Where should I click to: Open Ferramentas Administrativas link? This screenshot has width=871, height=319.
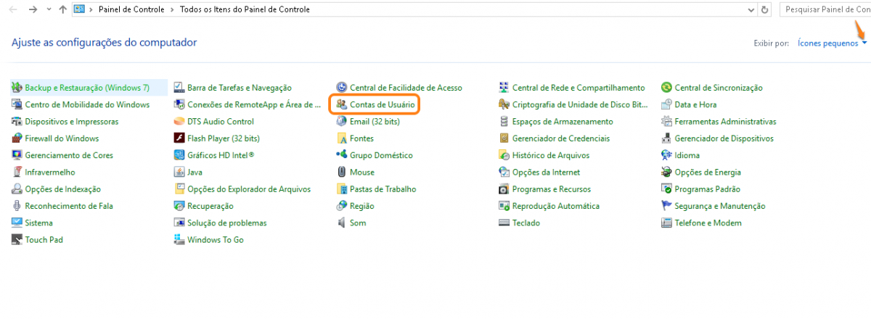tap(725, 122)
